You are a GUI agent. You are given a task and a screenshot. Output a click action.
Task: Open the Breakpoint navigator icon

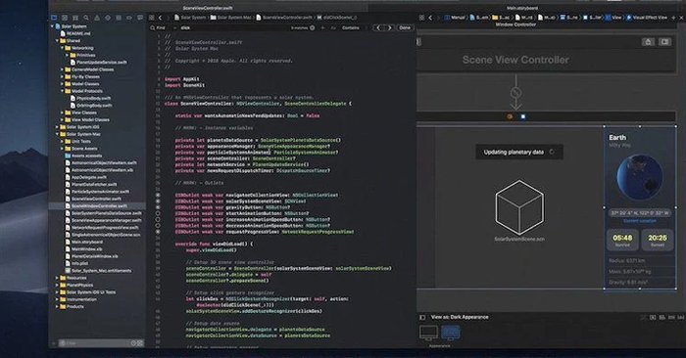click(x=129, y=18)
